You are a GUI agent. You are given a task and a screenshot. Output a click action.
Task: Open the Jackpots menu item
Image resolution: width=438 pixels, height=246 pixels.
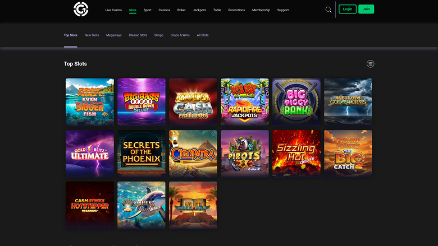[x=199, y=10]
